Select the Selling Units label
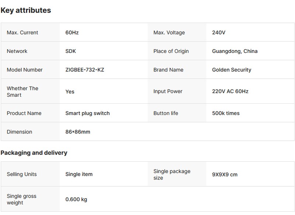 [22, 174]
